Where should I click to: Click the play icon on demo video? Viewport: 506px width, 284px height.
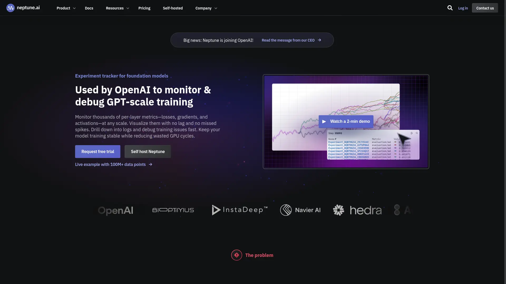324,121
